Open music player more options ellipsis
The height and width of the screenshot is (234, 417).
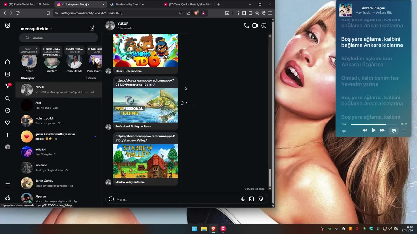tap(353, 131)
